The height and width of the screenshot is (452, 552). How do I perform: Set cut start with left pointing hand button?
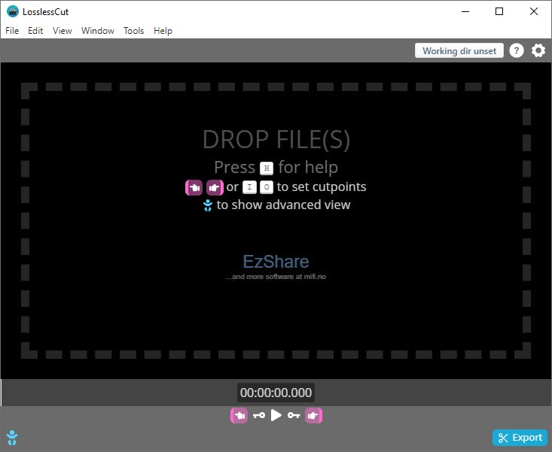pyautogui.click(x=239, y=416)
